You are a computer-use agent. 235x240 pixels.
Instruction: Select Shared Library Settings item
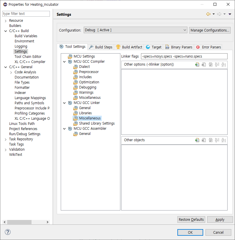click(97, 123)
